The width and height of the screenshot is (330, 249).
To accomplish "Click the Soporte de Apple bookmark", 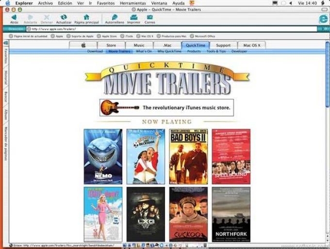I will pyautogui.click(x=80, y=36).
